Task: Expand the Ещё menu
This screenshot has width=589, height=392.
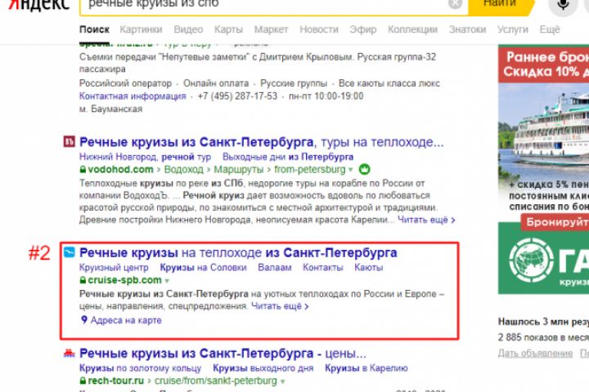Action: click(x=550, y=29)
